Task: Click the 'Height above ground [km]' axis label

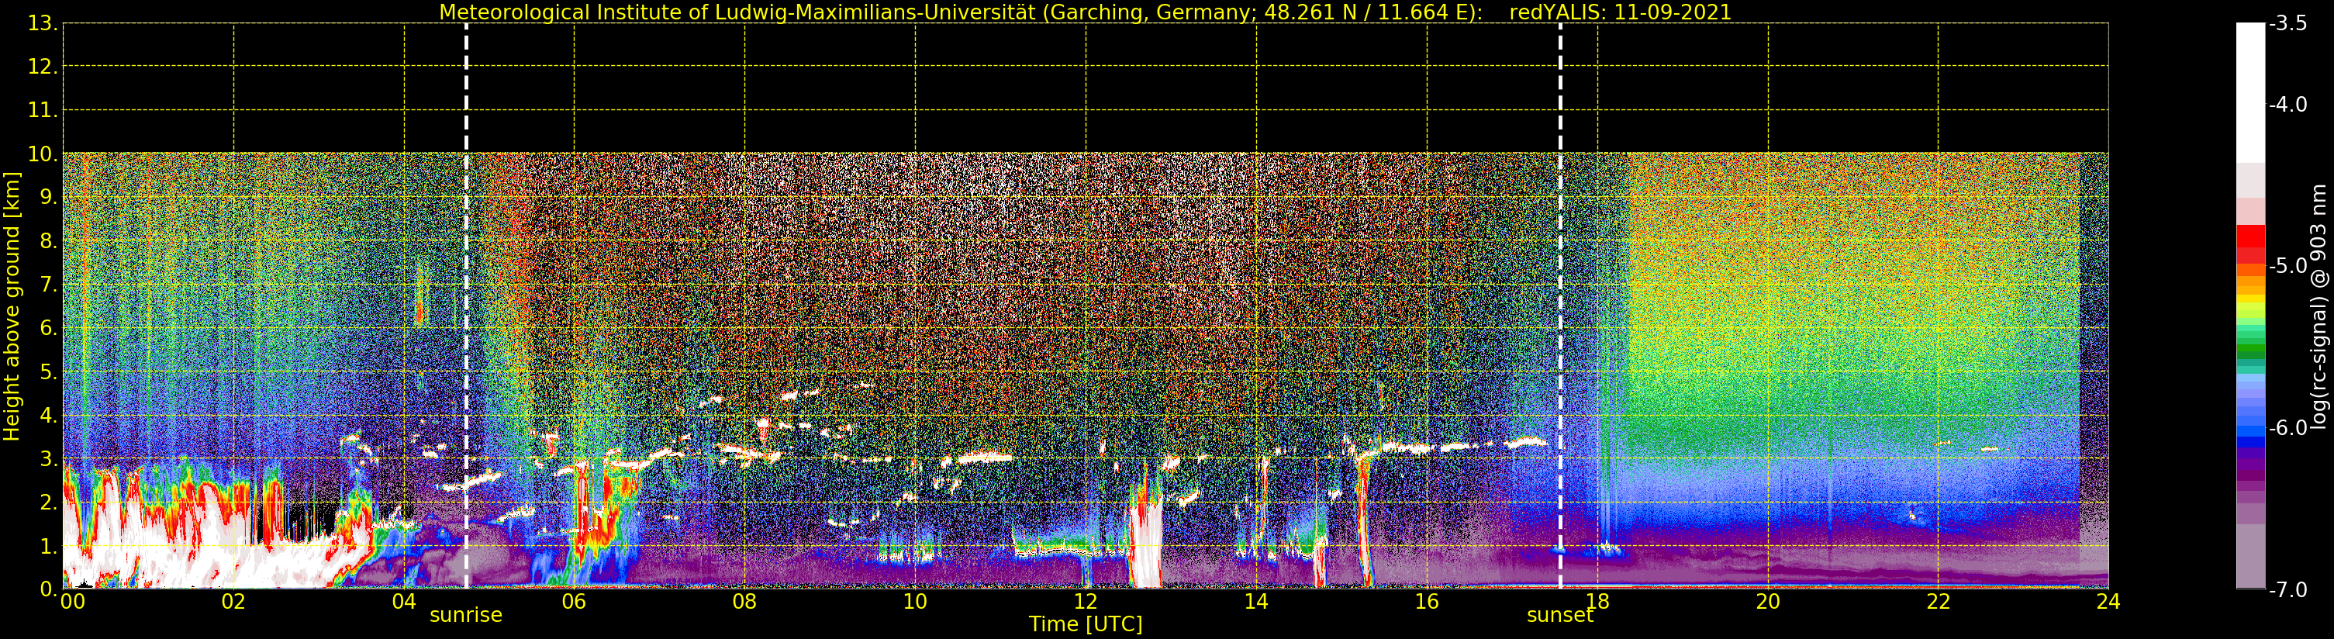Action: click(x=12, y=306)
